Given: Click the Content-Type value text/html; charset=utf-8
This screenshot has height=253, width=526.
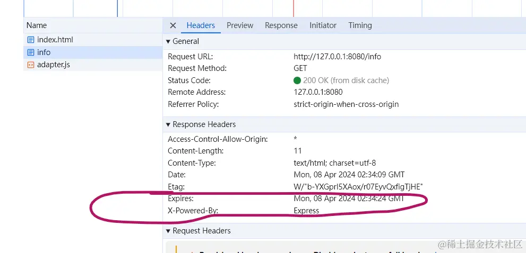Looking at the screenshot, I should pyautogui.click(x=335, y=163).
